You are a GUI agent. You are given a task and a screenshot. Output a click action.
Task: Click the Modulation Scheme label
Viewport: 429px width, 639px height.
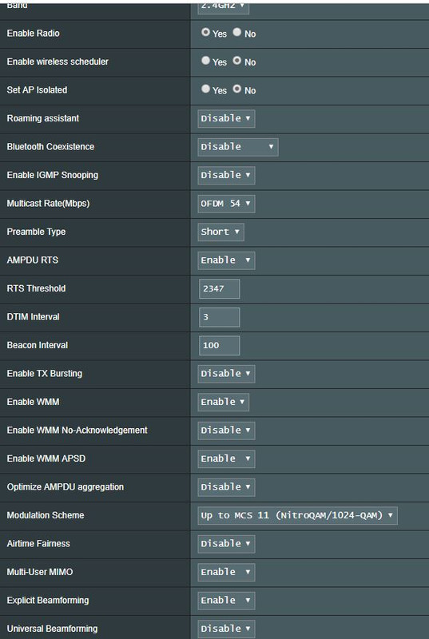pos(46,515)
